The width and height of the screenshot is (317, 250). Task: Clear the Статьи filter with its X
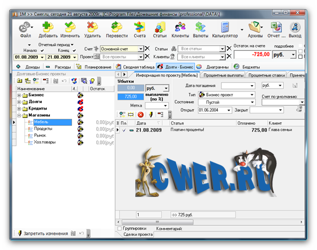[229, 49]
